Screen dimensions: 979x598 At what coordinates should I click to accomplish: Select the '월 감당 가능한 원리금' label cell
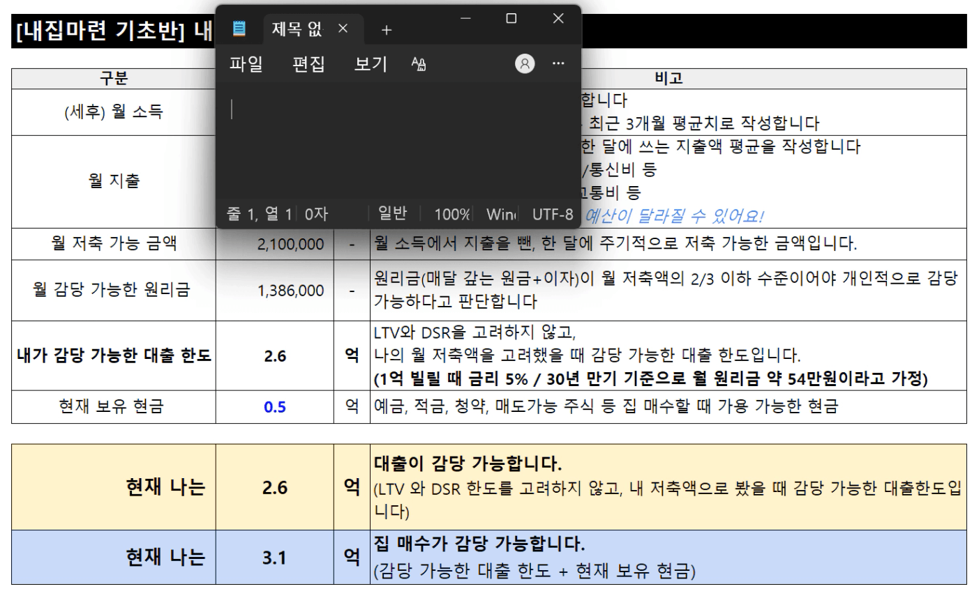(x=114, y=290)
